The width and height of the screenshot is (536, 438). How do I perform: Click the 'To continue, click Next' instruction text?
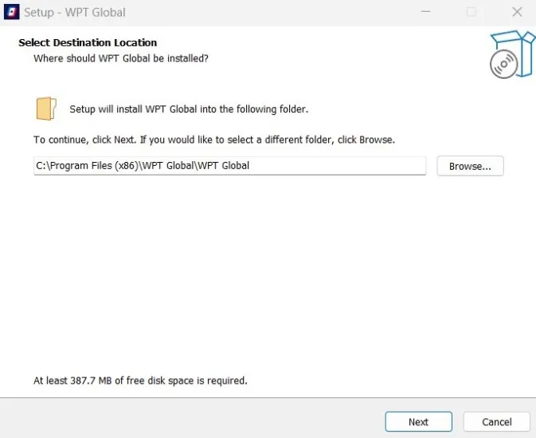[214, 140]
